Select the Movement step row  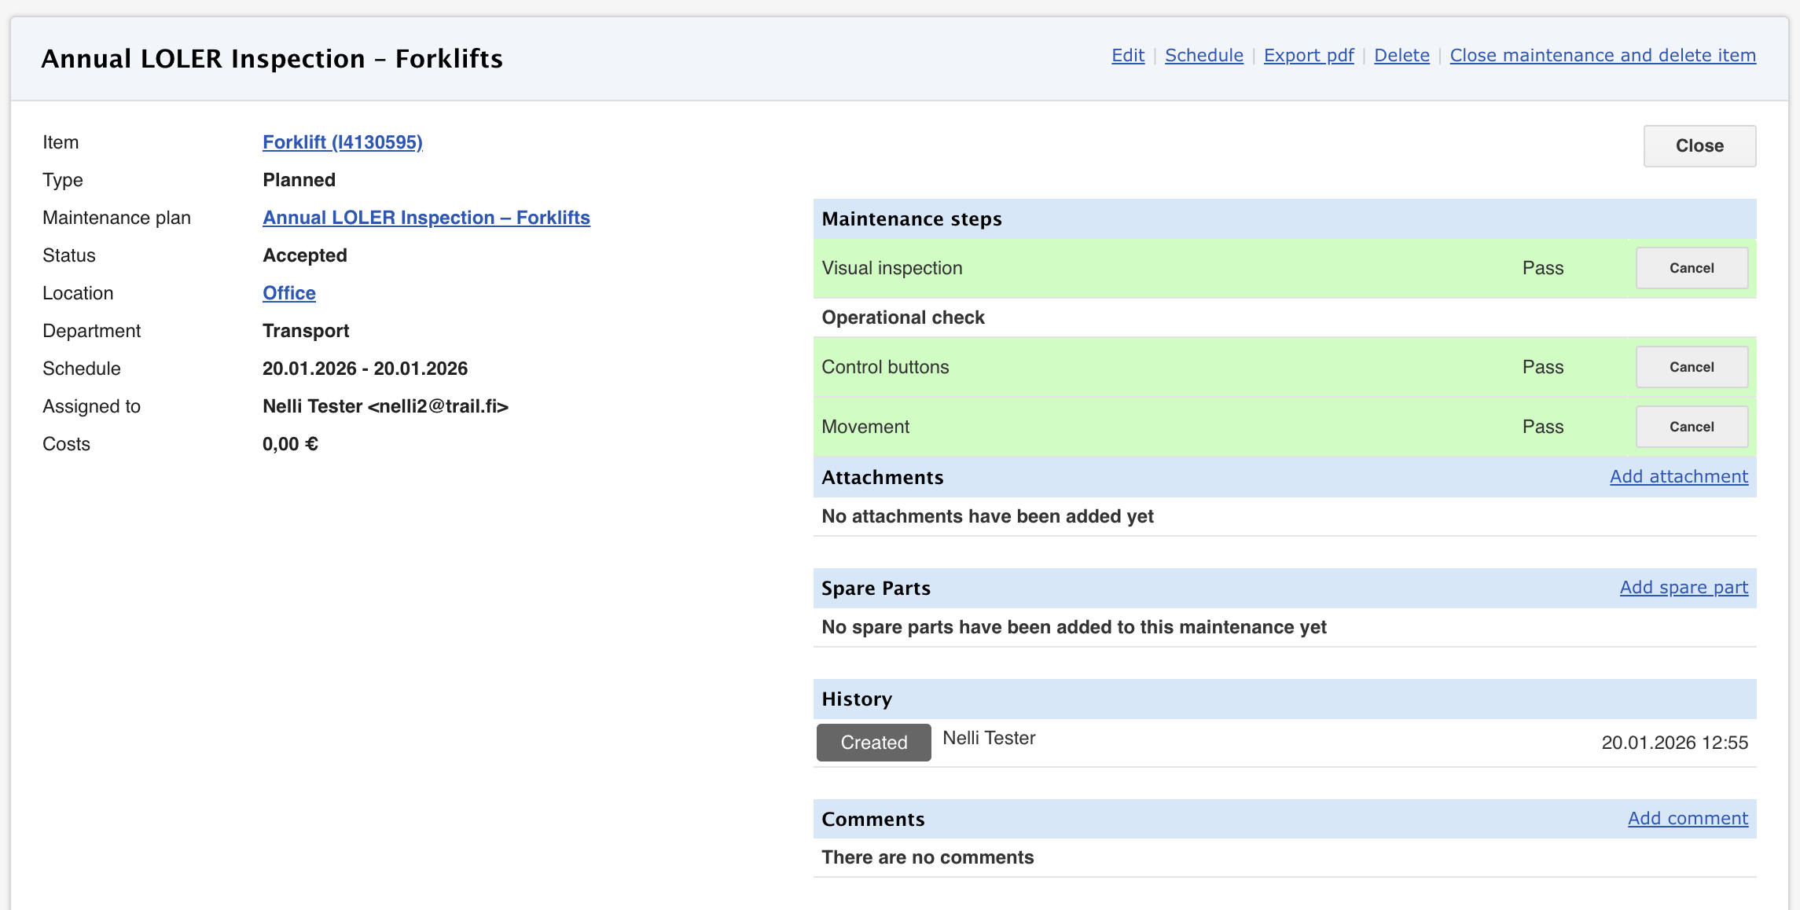1100,427
